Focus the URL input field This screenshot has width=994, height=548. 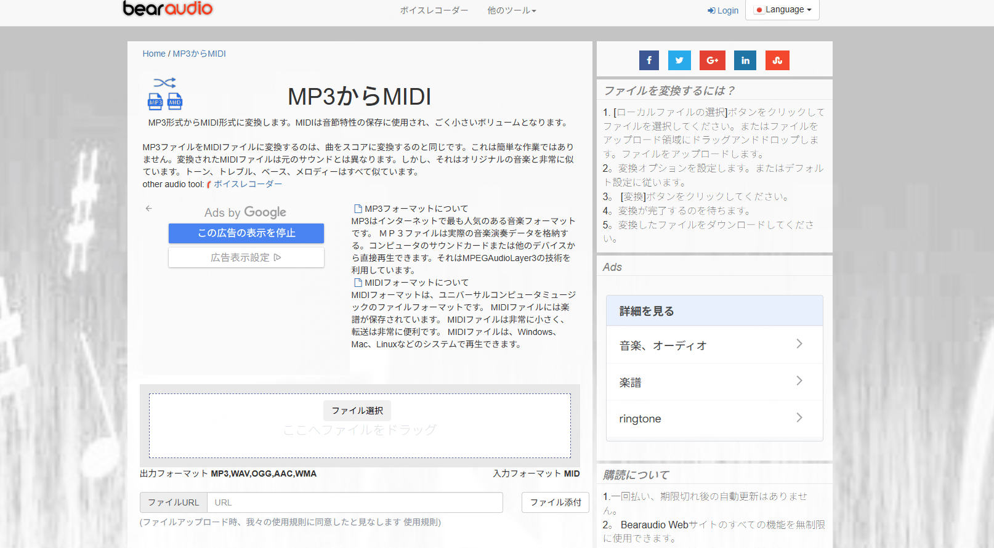(x=355, y=502)
